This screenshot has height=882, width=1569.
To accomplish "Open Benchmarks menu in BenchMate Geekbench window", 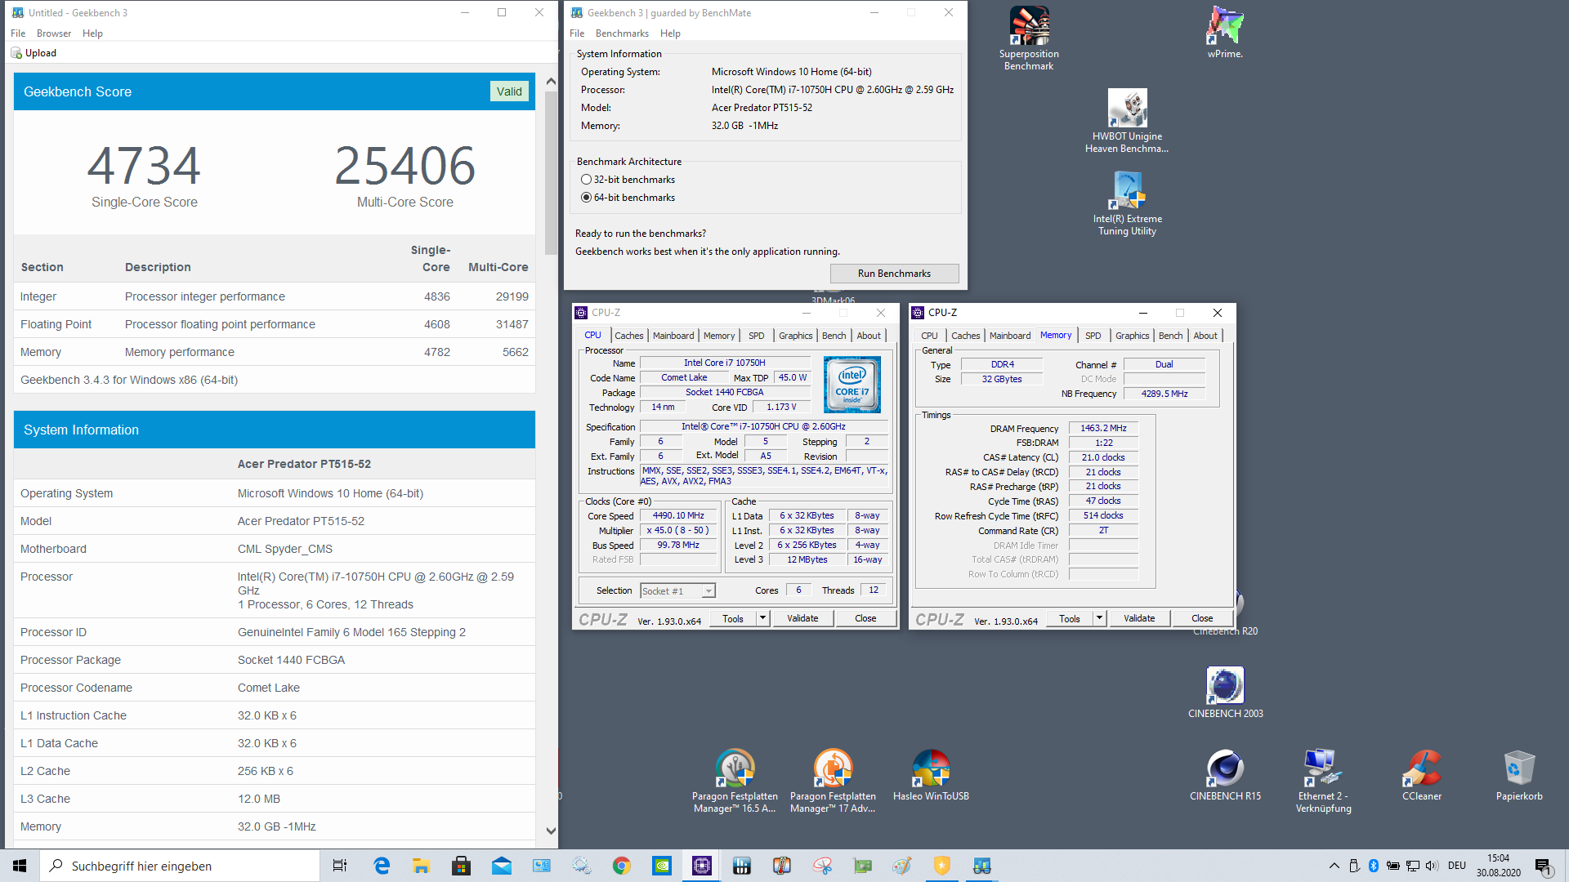I will coord(622,33).
